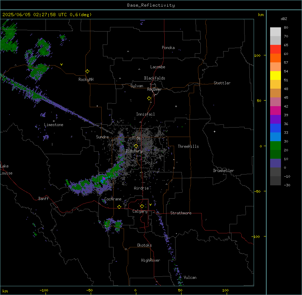Click the km unit label at bottom left
This screenshot has height=295, width=302.
[5, 291]
